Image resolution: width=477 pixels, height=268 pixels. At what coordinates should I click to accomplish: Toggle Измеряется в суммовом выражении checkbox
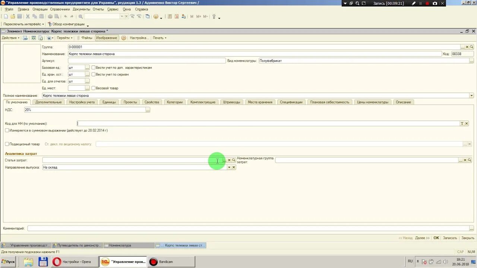click(7, 131)
